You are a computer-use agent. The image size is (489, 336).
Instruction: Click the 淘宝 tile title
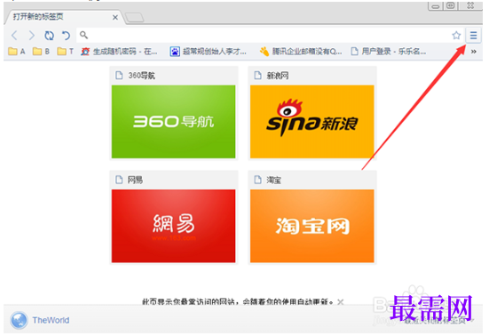(273, 180)
